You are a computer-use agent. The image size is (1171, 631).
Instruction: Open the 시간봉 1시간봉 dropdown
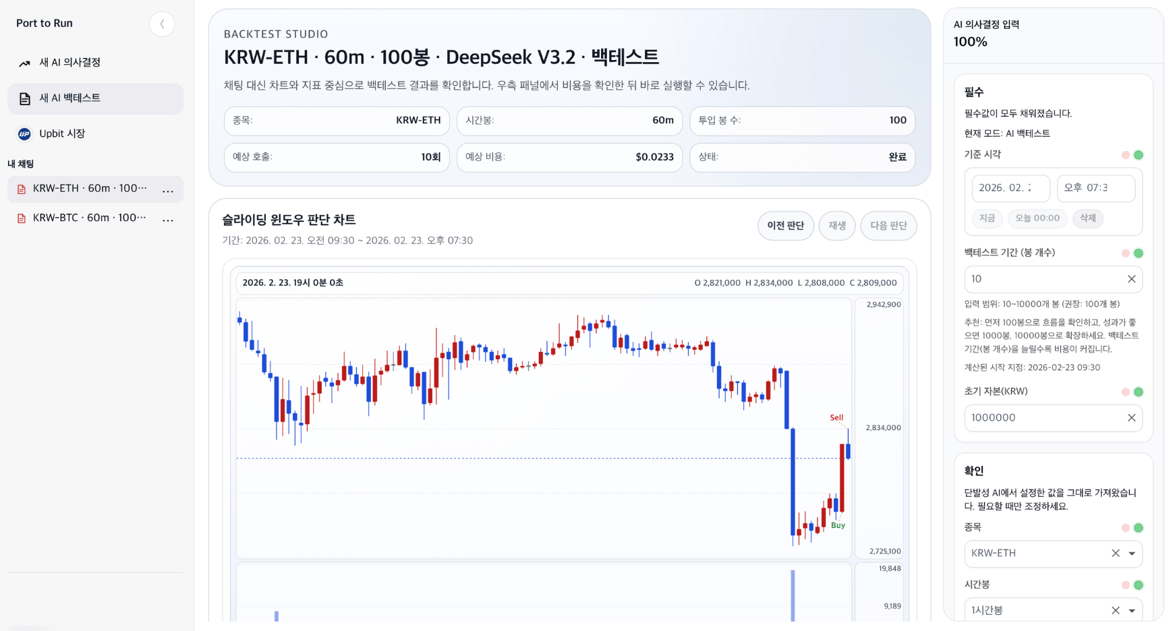[1131, 610]
